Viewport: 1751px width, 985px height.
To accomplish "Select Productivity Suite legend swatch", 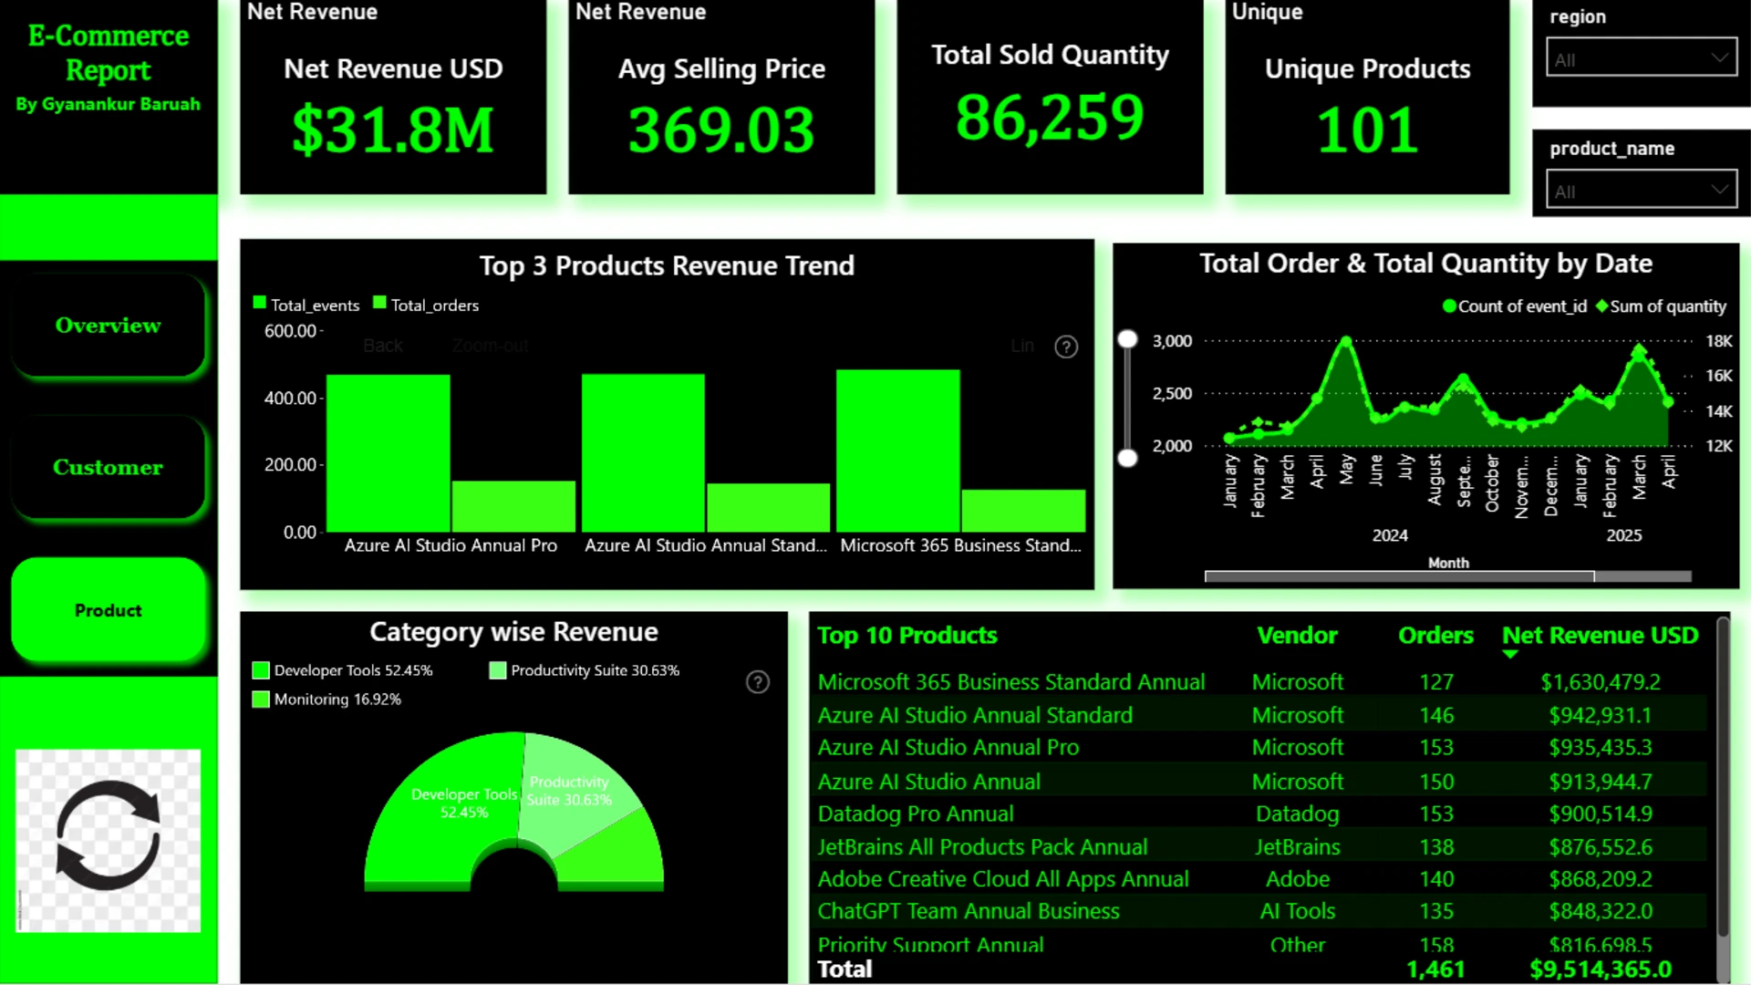I will tap(498, 670).
